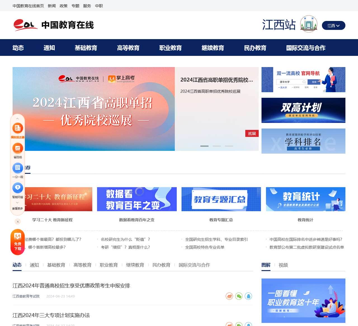Activate the 继续教育 filter in the news section

(x=135, y=265)
